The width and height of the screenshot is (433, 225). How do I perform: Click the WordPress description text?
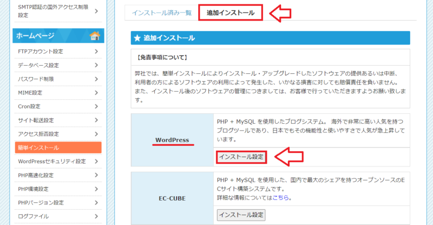pyautogui.click(x=311, y=130)
